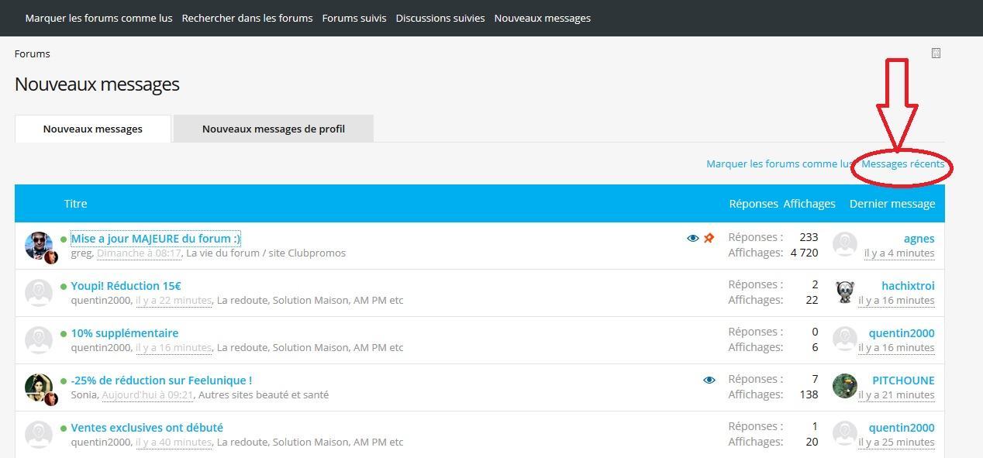Open Forums suivis in top navigation
The image size is (983, 458).
pos(354,18)
